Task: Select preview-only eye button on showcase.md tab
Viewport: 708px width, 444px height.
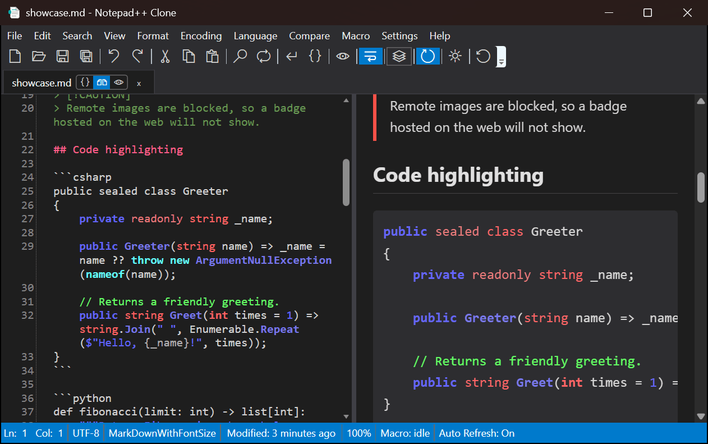Action: [119, 83]
